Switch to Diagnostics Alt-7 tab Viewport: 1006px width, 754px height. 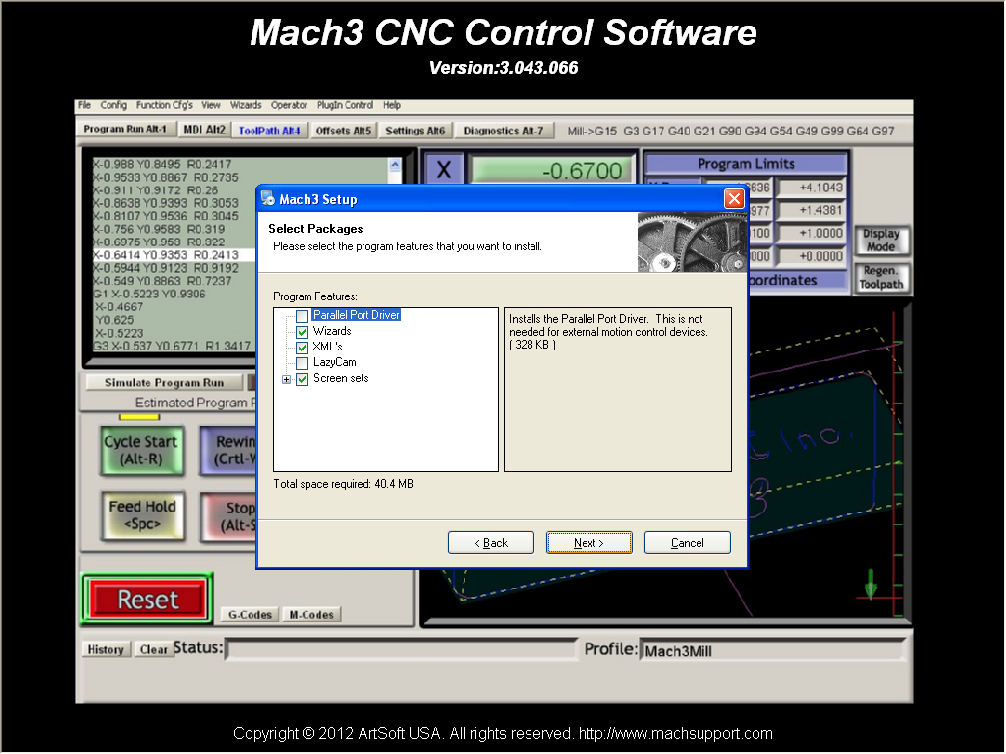[x=503, y=131]
